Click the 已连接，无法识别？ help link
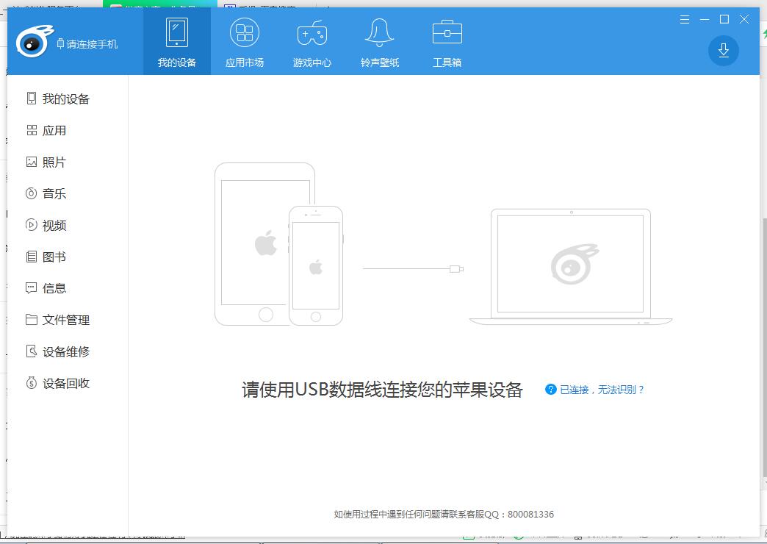 point(602,390)
